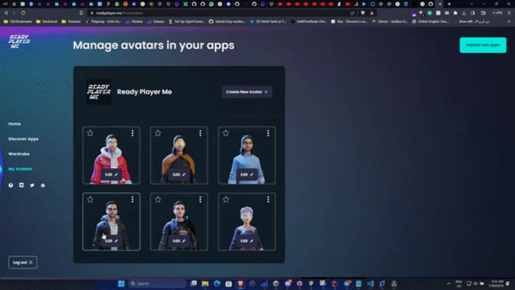
Task: Open the Ukraine bookmark
Action: [134, 21]
